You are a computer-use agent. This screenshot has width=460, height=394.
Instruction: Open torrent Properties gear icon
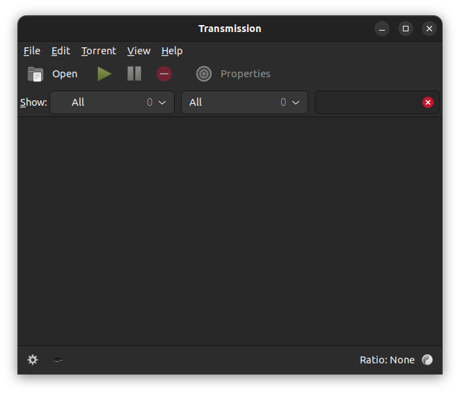tap(204, 74)
